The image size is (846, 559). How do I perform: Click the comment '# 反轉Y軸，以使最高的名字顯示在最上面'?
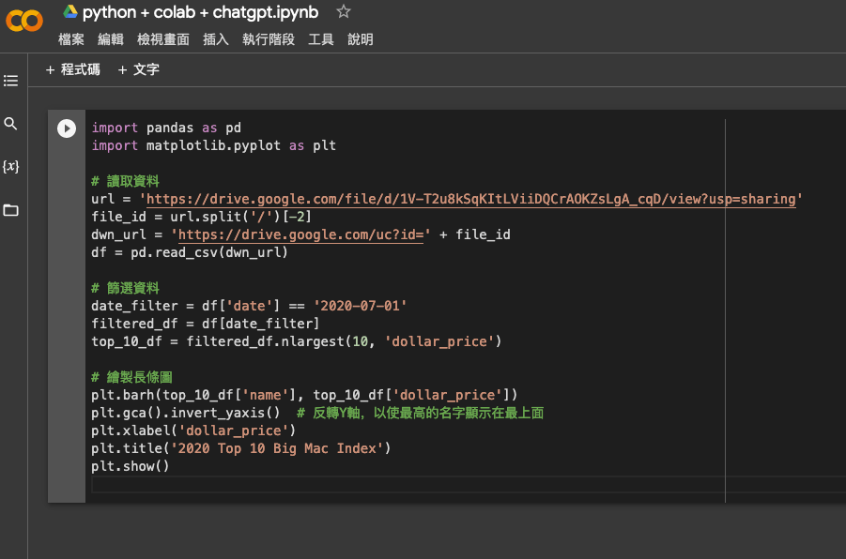[421, 413]
